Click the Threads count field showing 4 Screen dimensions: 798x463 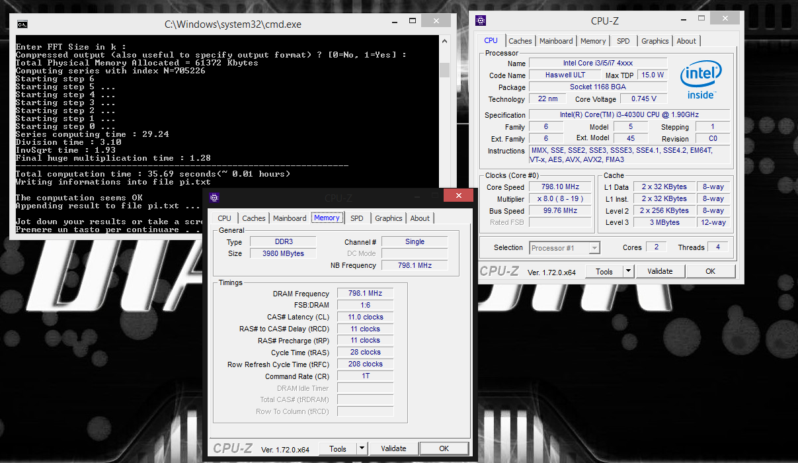click(x=717, y=247)
